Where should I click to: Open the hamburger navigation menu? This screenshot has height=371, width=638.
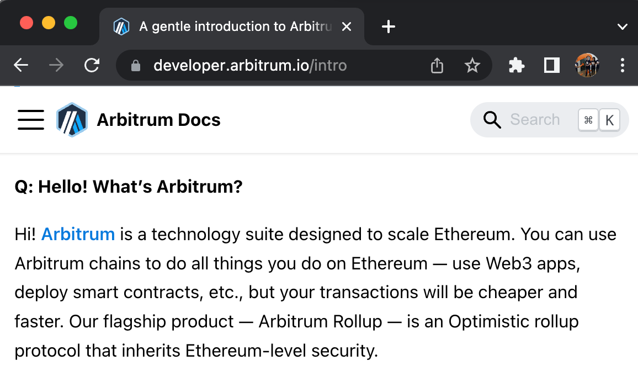pos(31,120)
